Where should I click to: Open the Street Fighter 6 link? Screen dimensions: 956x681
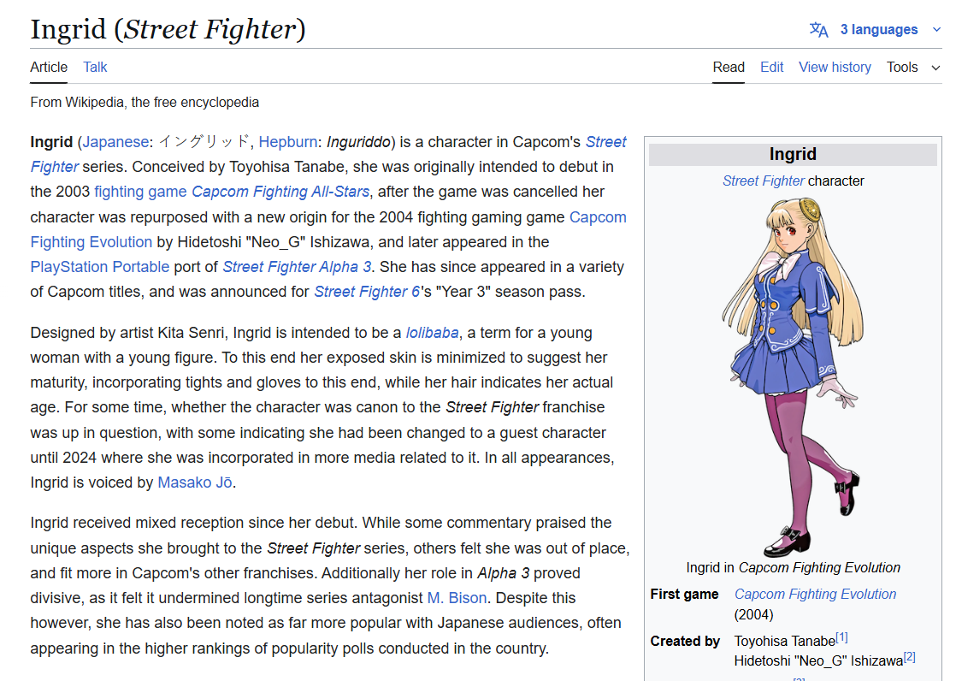tap(367, 292)
